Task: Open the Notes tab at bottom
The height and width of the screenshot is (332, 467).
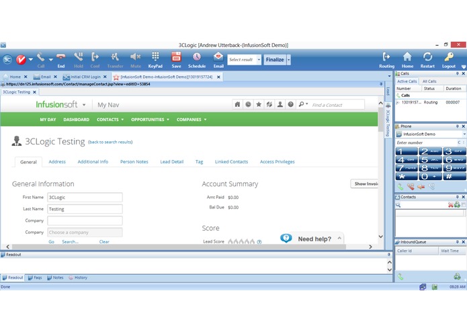Action: tap(55, 278)
